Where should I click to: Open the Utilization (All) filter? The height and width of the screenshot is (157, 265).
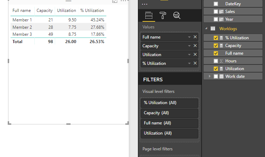pos(169,134)
